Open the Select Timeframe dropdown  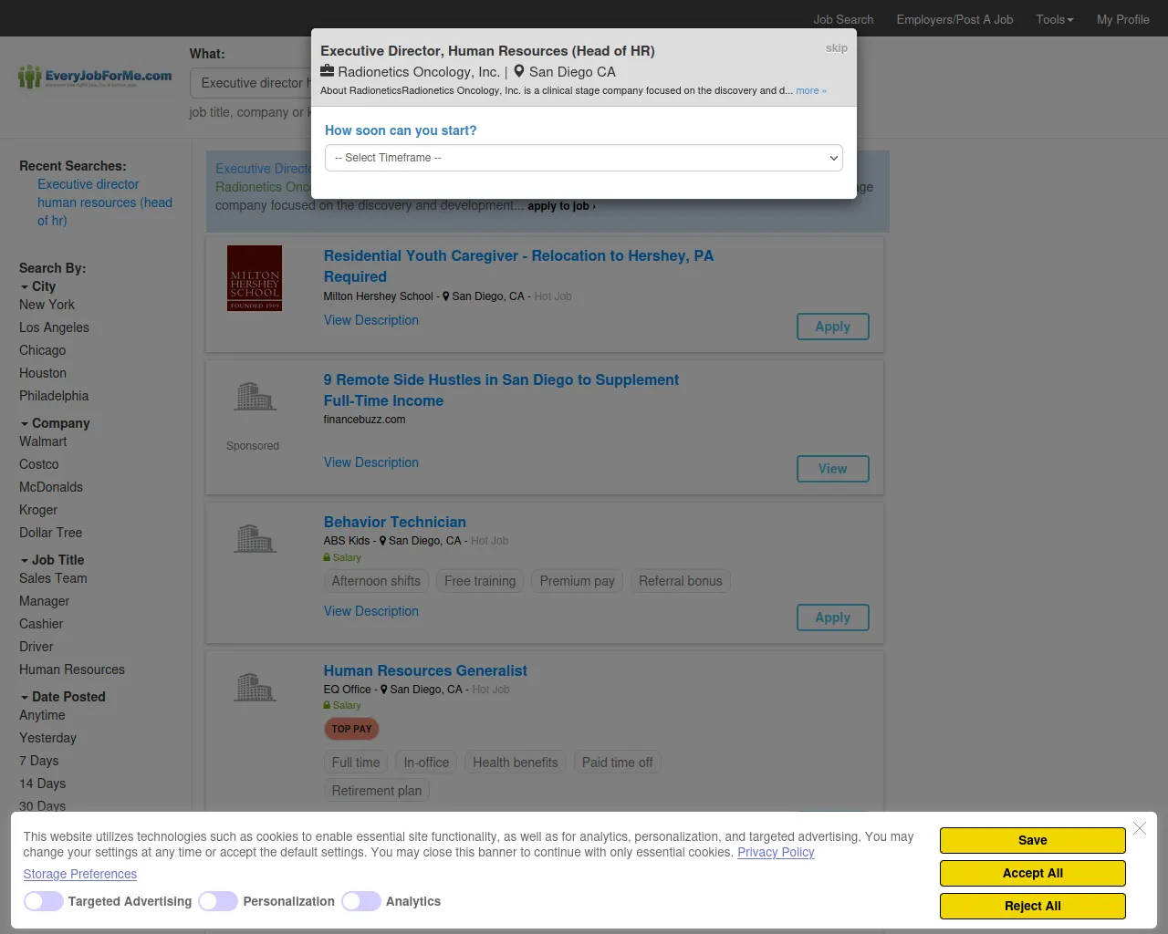[584, 158]
